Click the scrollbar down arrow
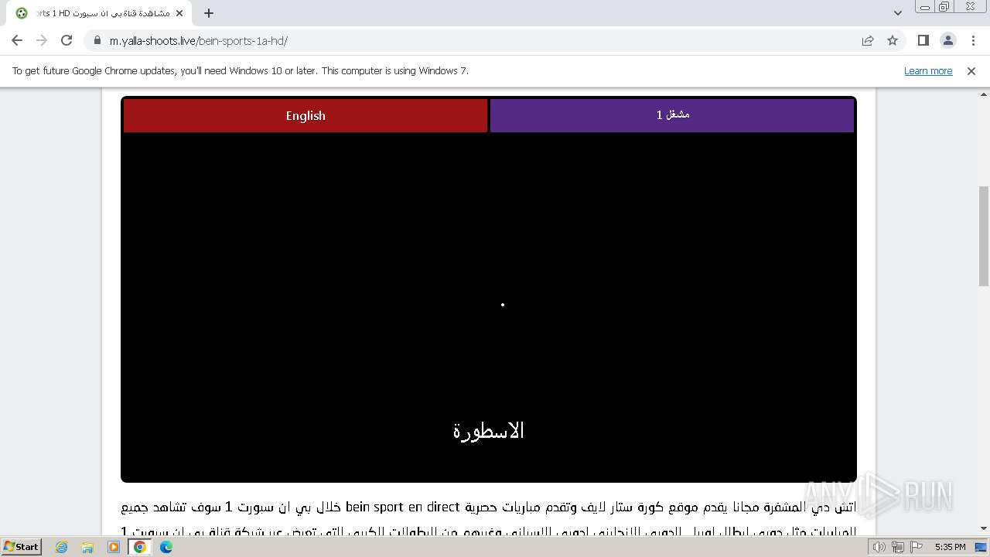This screenshot has height=557, width=990. coord(984,529)
